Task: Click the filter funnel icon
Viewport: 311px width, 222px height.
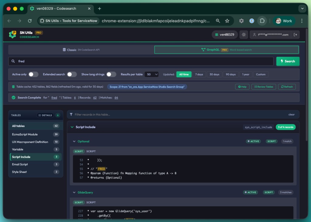Action: pyautogui.click(x=71, y=114)
